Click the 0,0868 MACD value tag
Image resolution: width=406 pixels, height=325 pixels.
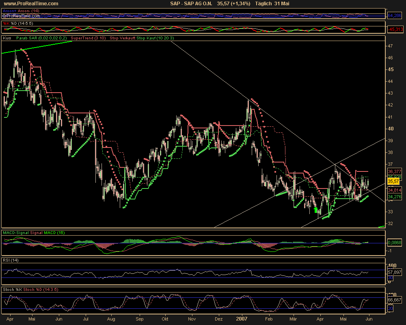(x=395, y=242)
